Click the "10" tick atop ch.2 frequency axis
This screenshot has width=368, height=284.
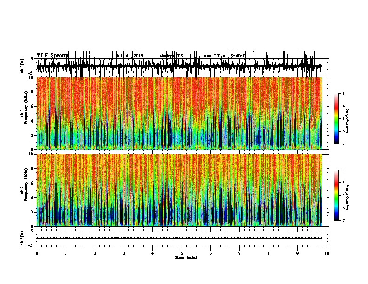(x=32, y=154)
